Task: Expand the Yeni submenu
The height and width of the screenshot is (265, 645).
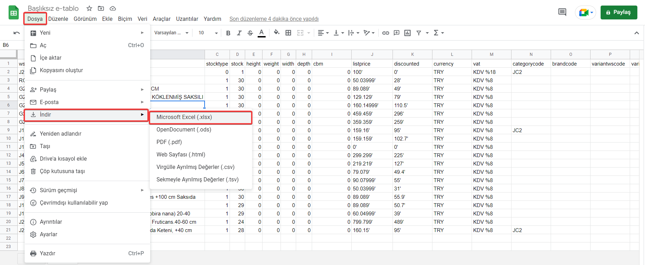Action: pos(87,33)
